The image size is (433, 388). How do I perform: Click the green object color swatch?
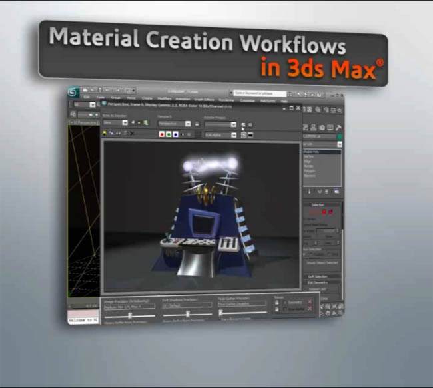click(340, 136)
